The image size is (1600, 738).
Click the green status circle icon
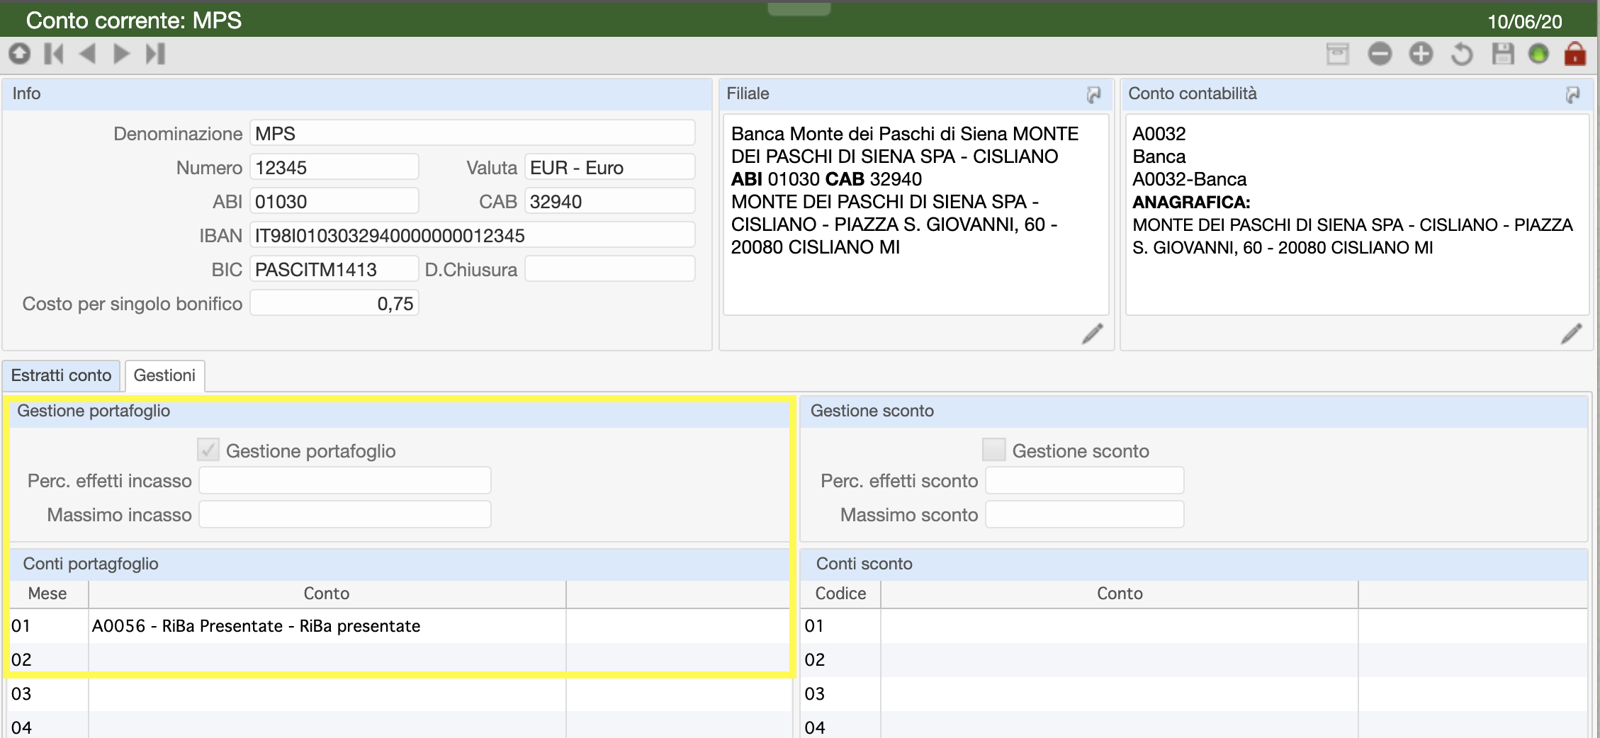tap(1538, 54)
